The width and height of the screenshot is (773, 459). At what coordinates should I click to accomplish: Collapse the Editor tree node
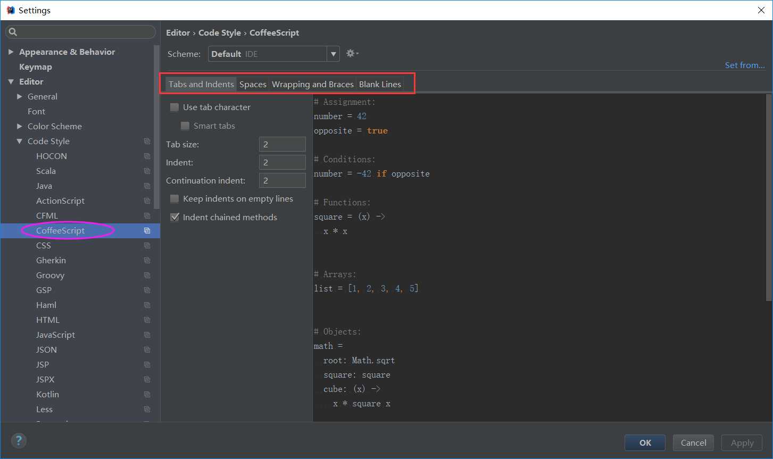pyautogui.click(x=11, y=82)
